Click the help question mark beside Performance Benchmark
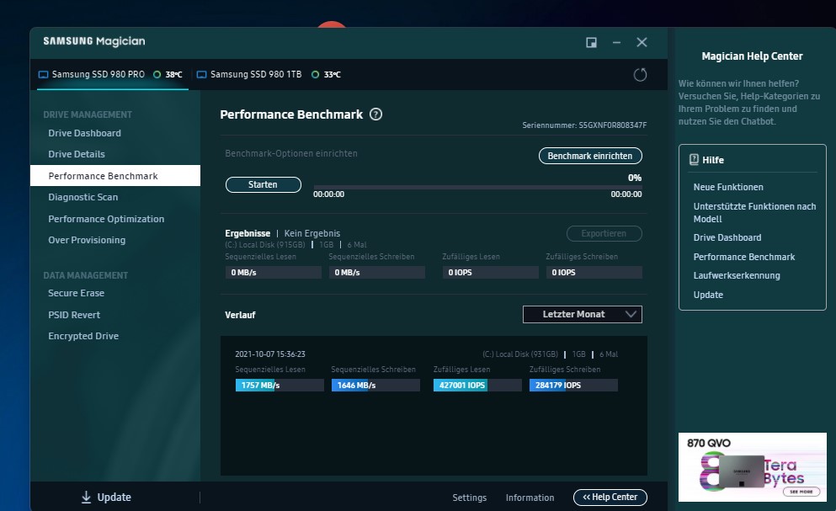This screenshot has width=836, height=511. click(x=376, y=114)
